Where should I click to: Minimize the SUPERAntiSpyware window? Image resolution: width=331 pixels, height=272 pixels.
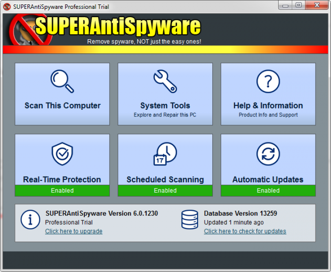coord(285,5)
